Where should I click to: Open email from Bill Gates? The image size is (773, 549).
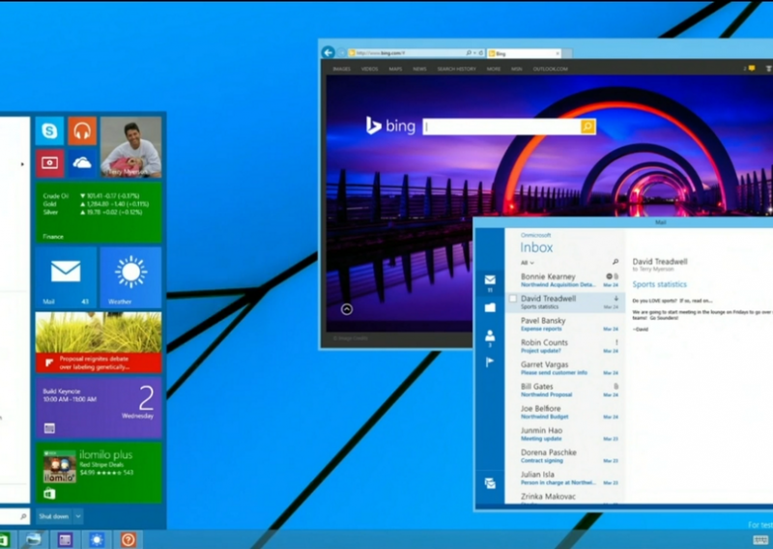[x=565, y=390]
